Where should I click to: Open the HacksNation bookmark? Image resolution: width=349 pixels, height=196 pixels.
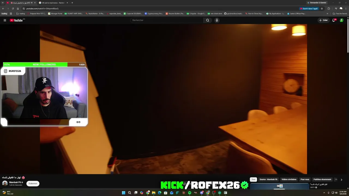pyautogui.click(x=95, y=14)
